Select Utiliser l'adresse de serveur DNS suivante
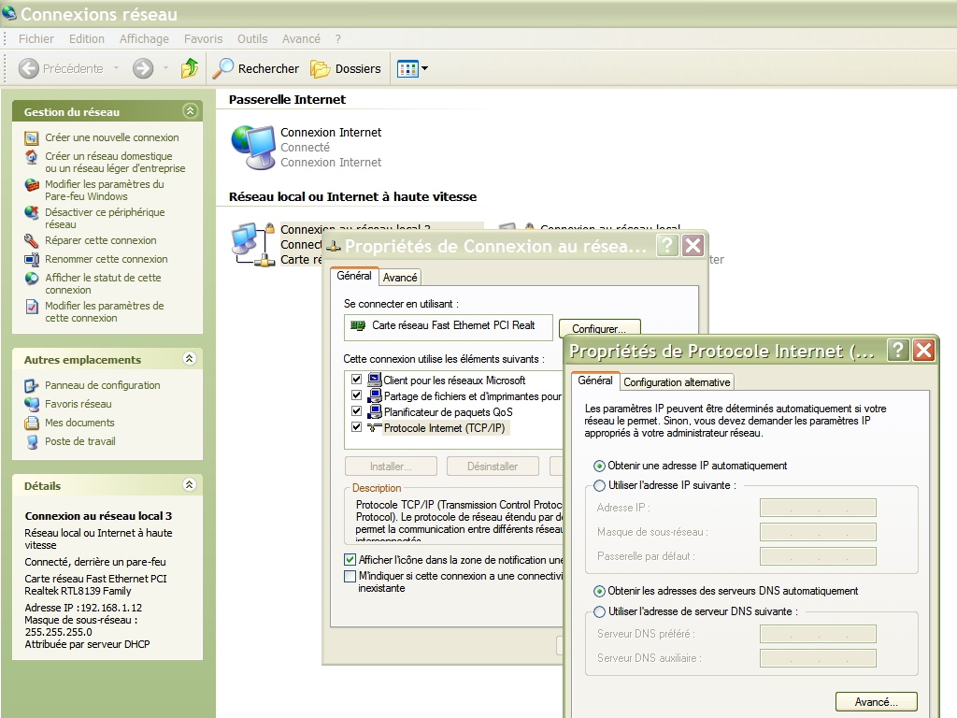This screenshot has width=957, height=718. click(600, 611)
